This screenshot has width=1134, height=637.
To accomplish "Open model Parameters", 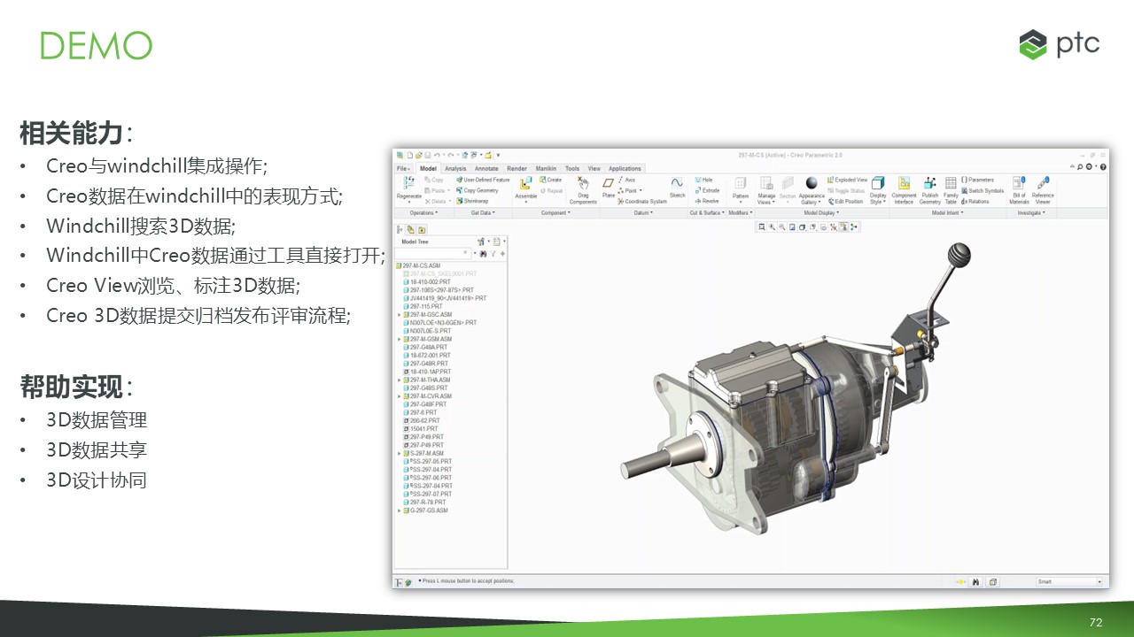I will (978, 180).
